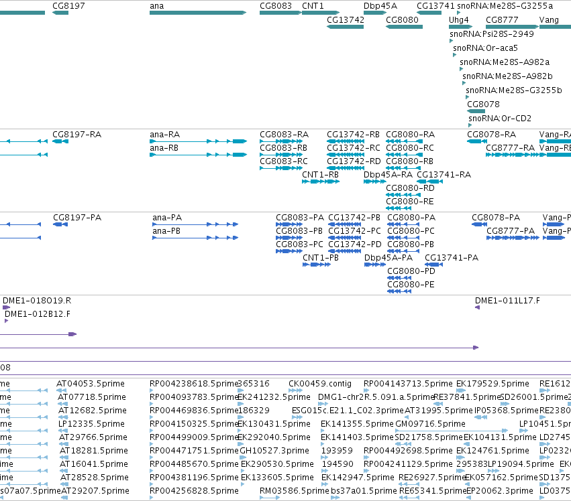Click the CG8083-RA transcript label
This screenshot has width=571, height=501.
(x=284, y=135)
